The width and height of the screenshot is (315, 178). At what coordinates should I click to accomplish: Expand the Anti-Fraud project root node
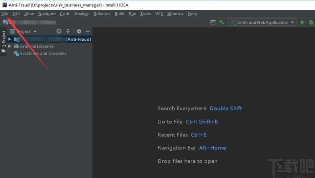pyautogui.click(x=10, y=39)
